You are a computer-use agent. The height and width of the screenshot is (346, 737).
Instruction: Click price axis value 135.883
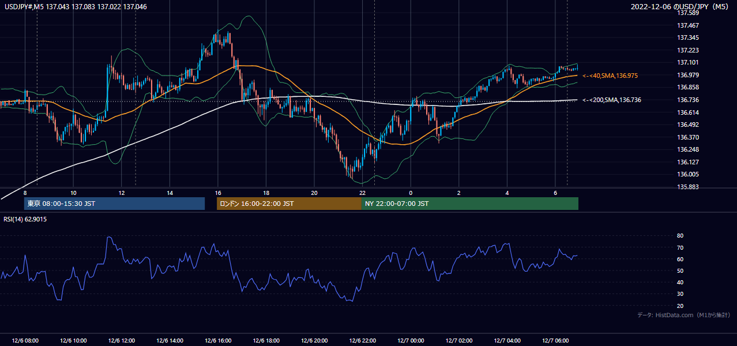(688, 187)
